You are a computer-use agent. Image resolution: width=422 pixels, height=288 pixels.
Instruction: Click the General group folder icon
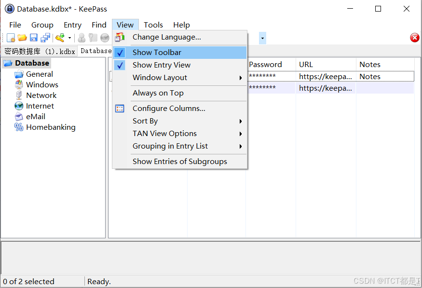tap(19, 74)
